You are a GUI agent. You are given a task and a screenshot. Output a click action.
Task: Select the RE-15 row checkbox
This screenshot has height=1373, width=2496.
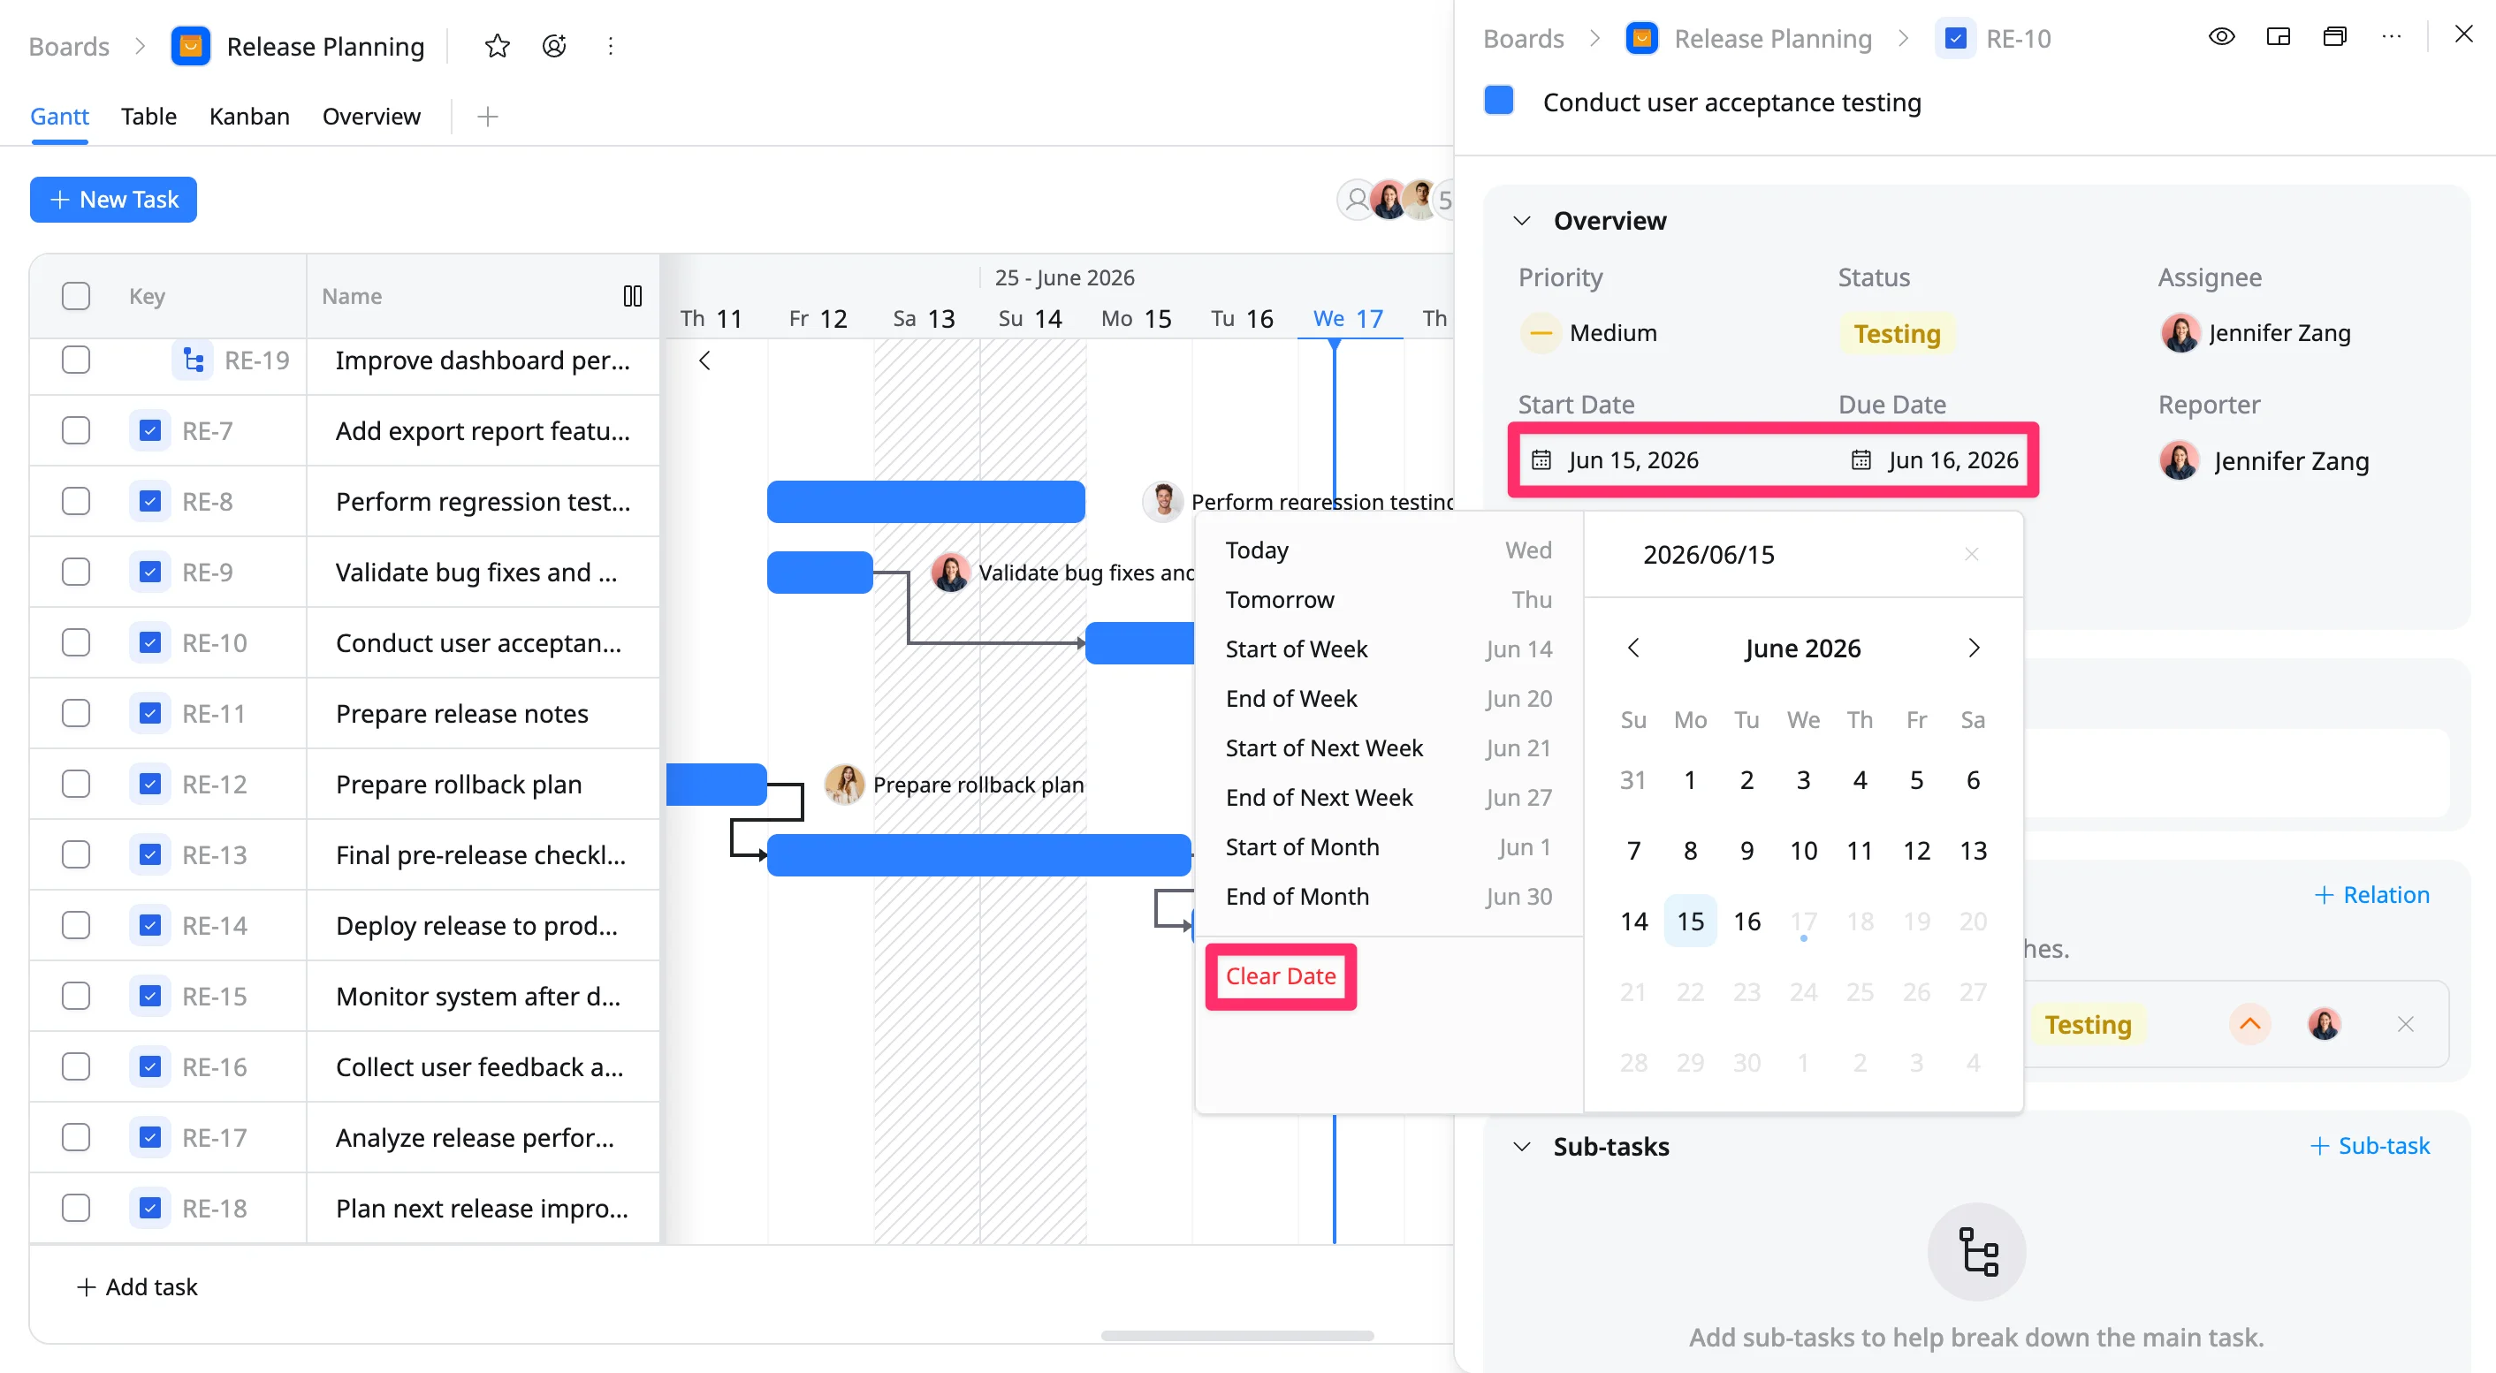click(x=76, y=997)
